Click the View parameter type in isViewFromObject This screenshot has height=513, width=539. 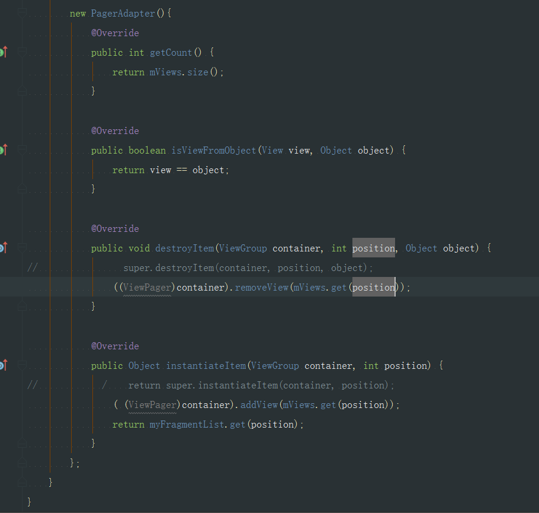[272, 150]
